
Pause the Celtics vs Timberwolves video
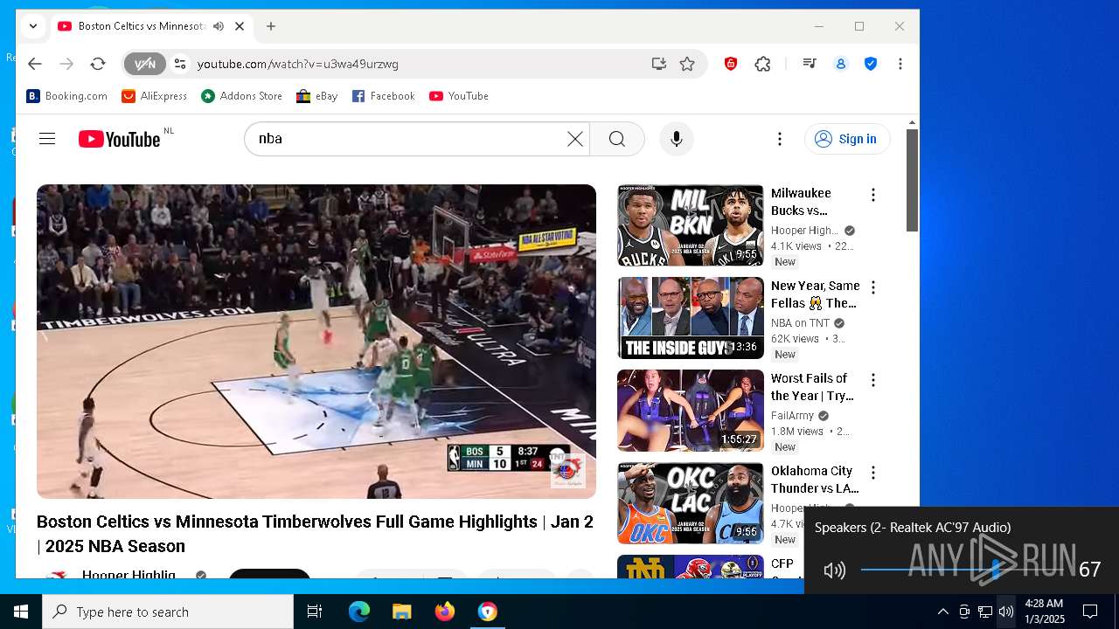(x=316, y=341)
